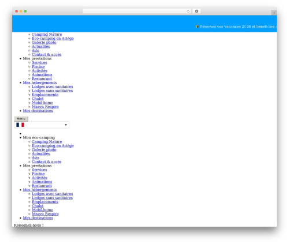This screenshot has width=289, height=244.
Task: Click the 'Mon éco-camping' menu heading
Action: coord(39,138)
